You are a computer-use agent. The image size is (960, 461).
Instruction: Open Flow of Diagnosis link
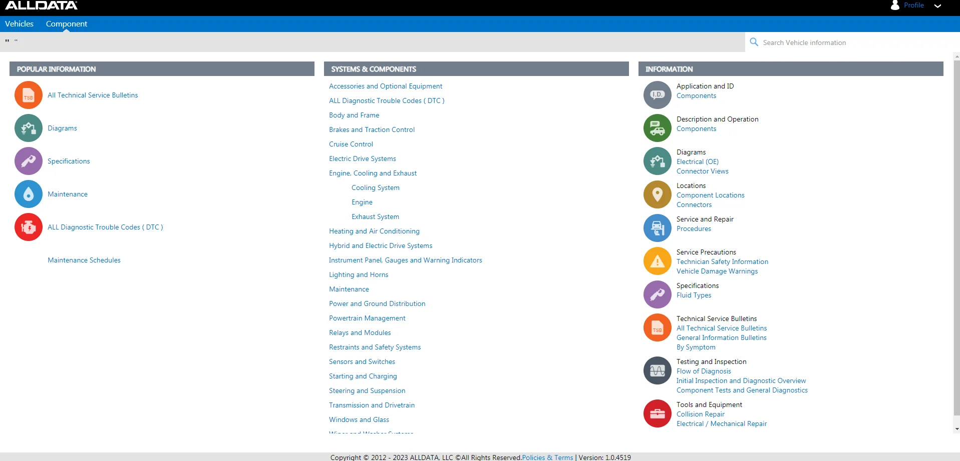coord(704,371)
